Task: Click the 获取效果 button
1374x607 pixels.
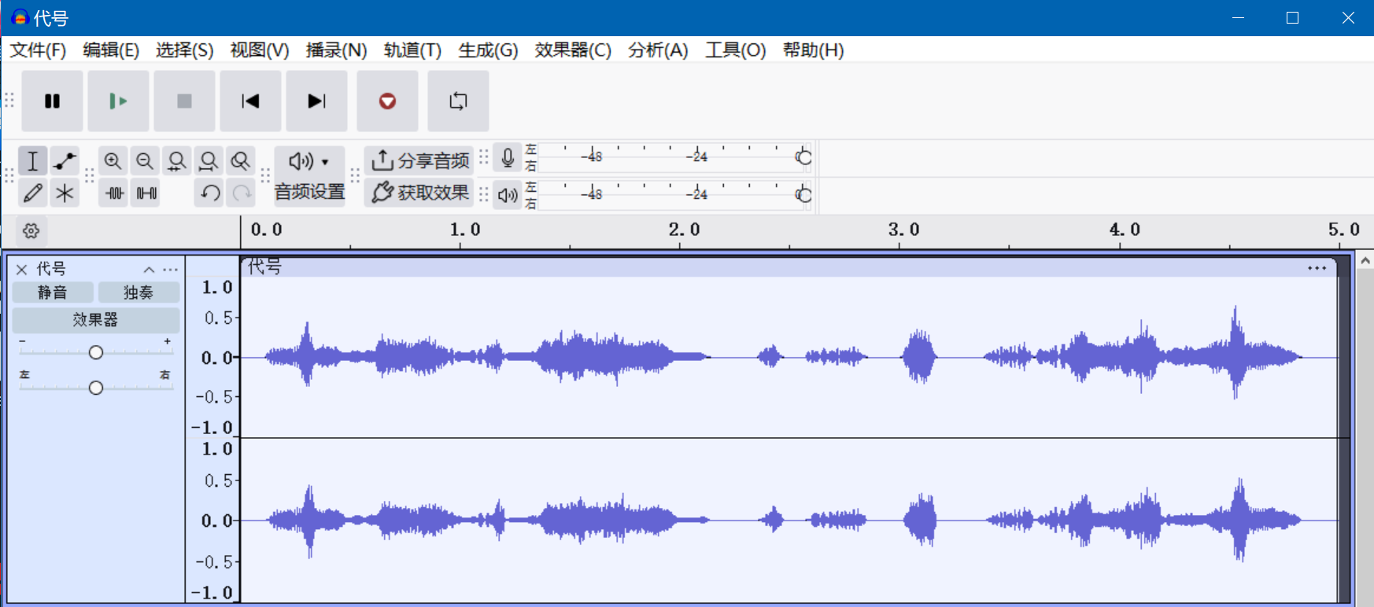Action: [420, 193]
